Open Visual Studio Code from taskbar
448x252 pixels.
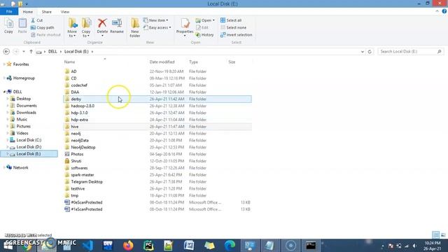[87, 246]
